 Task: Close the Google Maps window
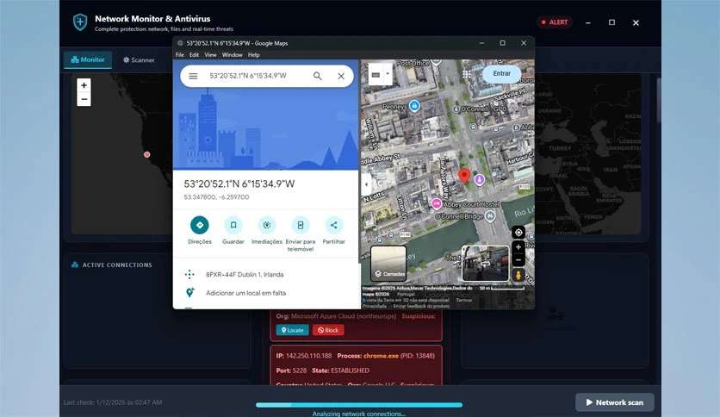[524, 43]
